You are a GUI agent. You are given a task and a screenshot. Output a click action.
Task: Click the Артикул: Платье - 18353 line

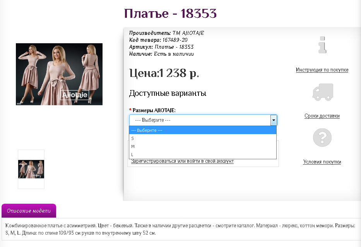[161, 47]
